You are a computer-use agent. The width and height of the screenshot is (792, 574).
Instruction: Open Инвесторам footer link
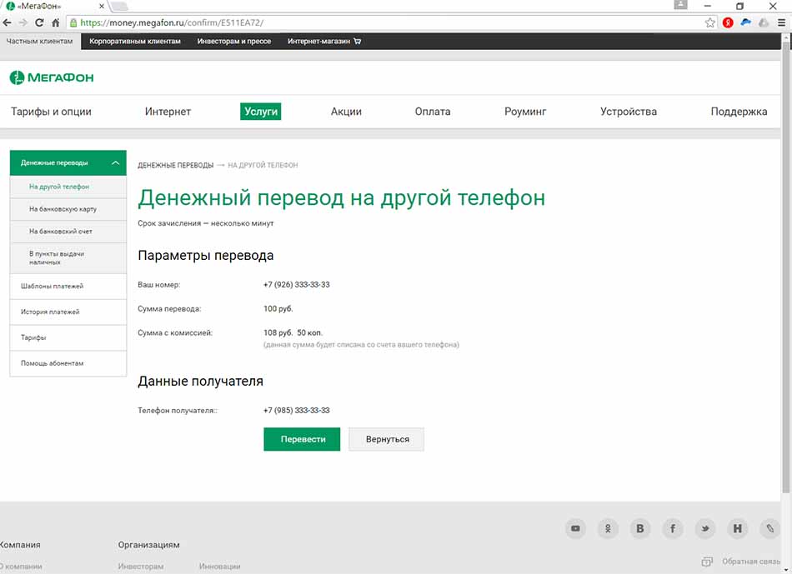coord(141,567)
